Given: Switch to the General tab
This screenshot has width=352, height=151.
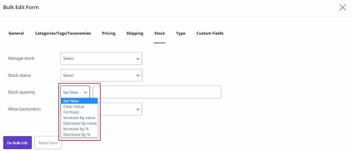Looking at the screenshot, I should (x=16, y=33).
